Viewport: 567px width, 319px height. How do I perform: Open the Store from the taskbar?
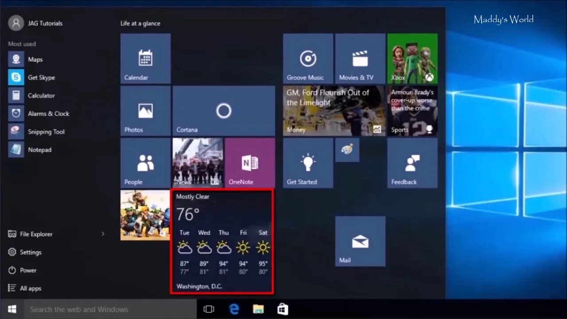click(283, 309)
